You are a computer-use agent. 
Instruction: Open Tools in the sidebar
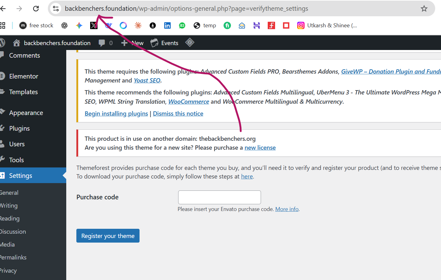(x=16, y=160)
